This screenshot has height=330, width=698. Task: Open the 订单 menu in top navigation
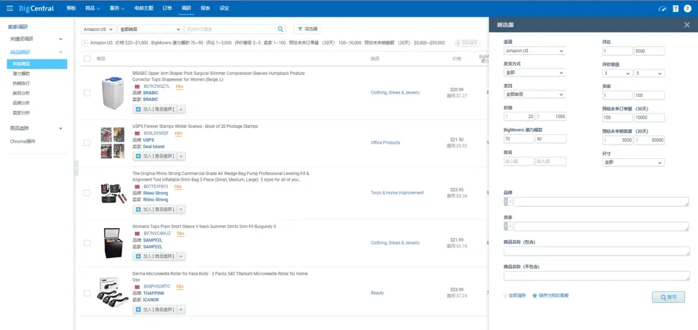[x=167, y=8]
